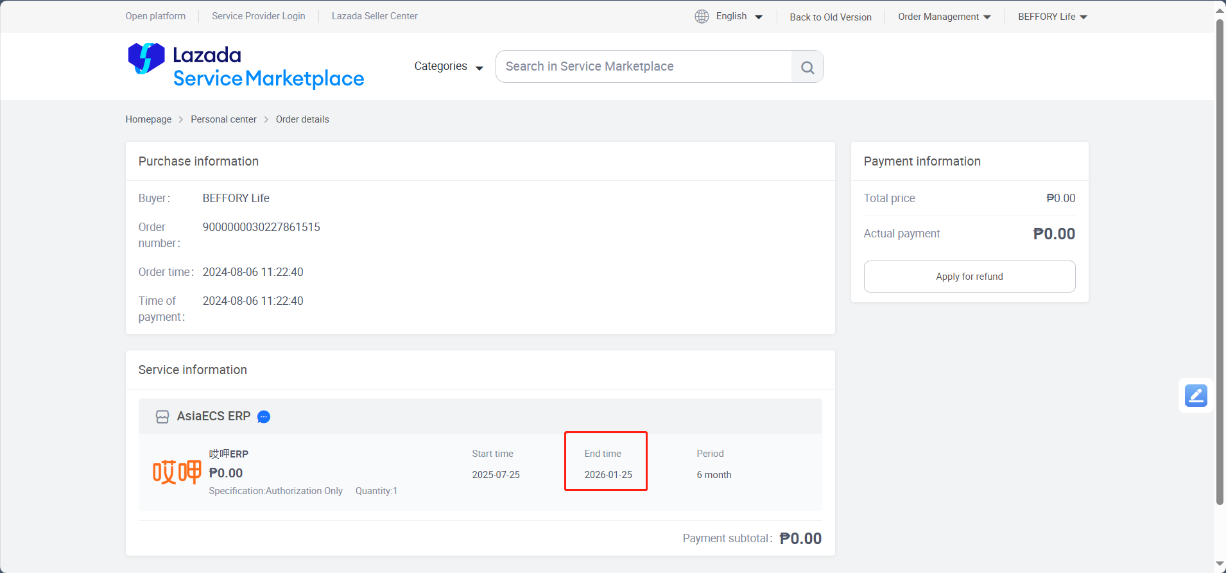Go to the Homepage breadcrumb

point(148,119)
